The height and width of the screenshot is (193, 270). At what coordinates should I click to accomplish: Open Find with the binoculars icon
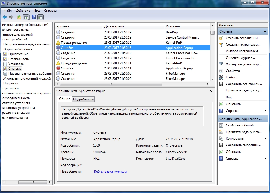[221, 77]
